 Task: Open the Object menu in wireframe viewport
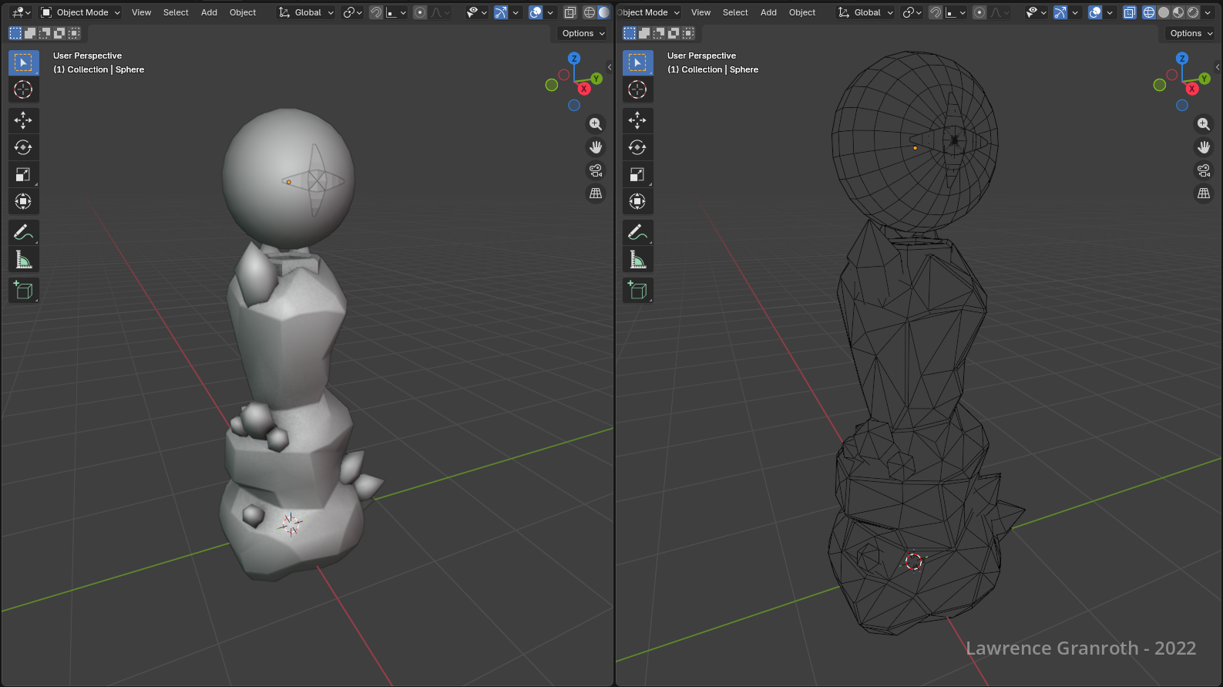pos(801,12)
